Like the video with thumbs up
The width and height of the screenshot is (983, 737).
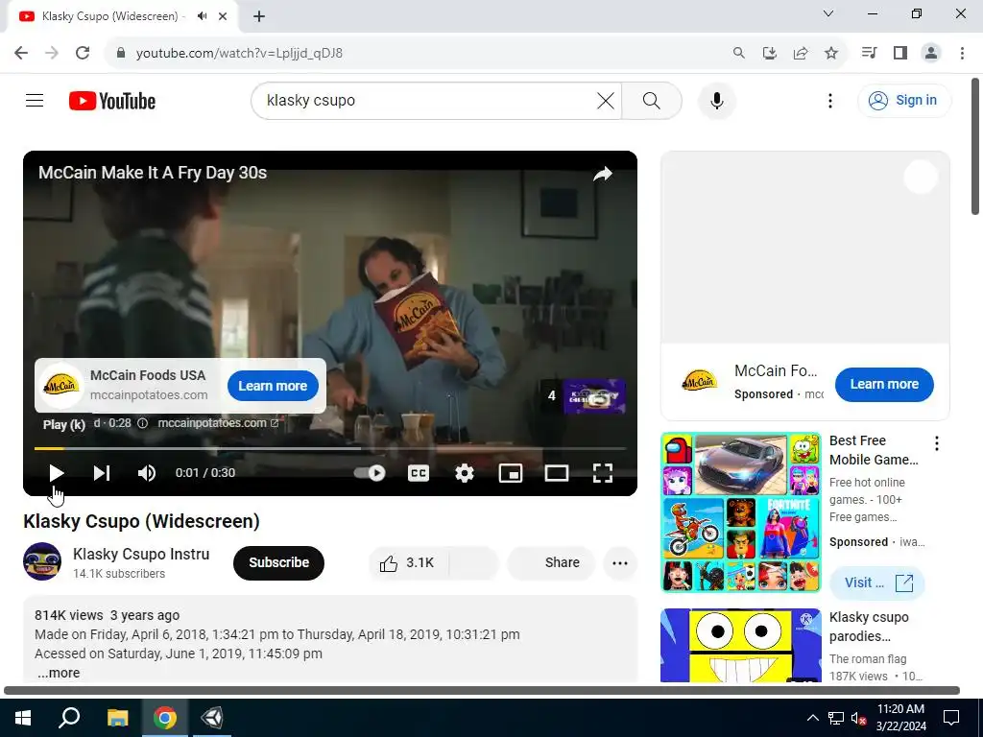click(407, 562)
